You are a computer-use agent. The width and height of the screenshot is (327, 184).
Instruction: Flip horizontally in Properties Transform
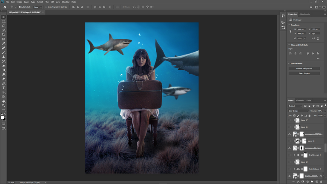tap(313, 38)
